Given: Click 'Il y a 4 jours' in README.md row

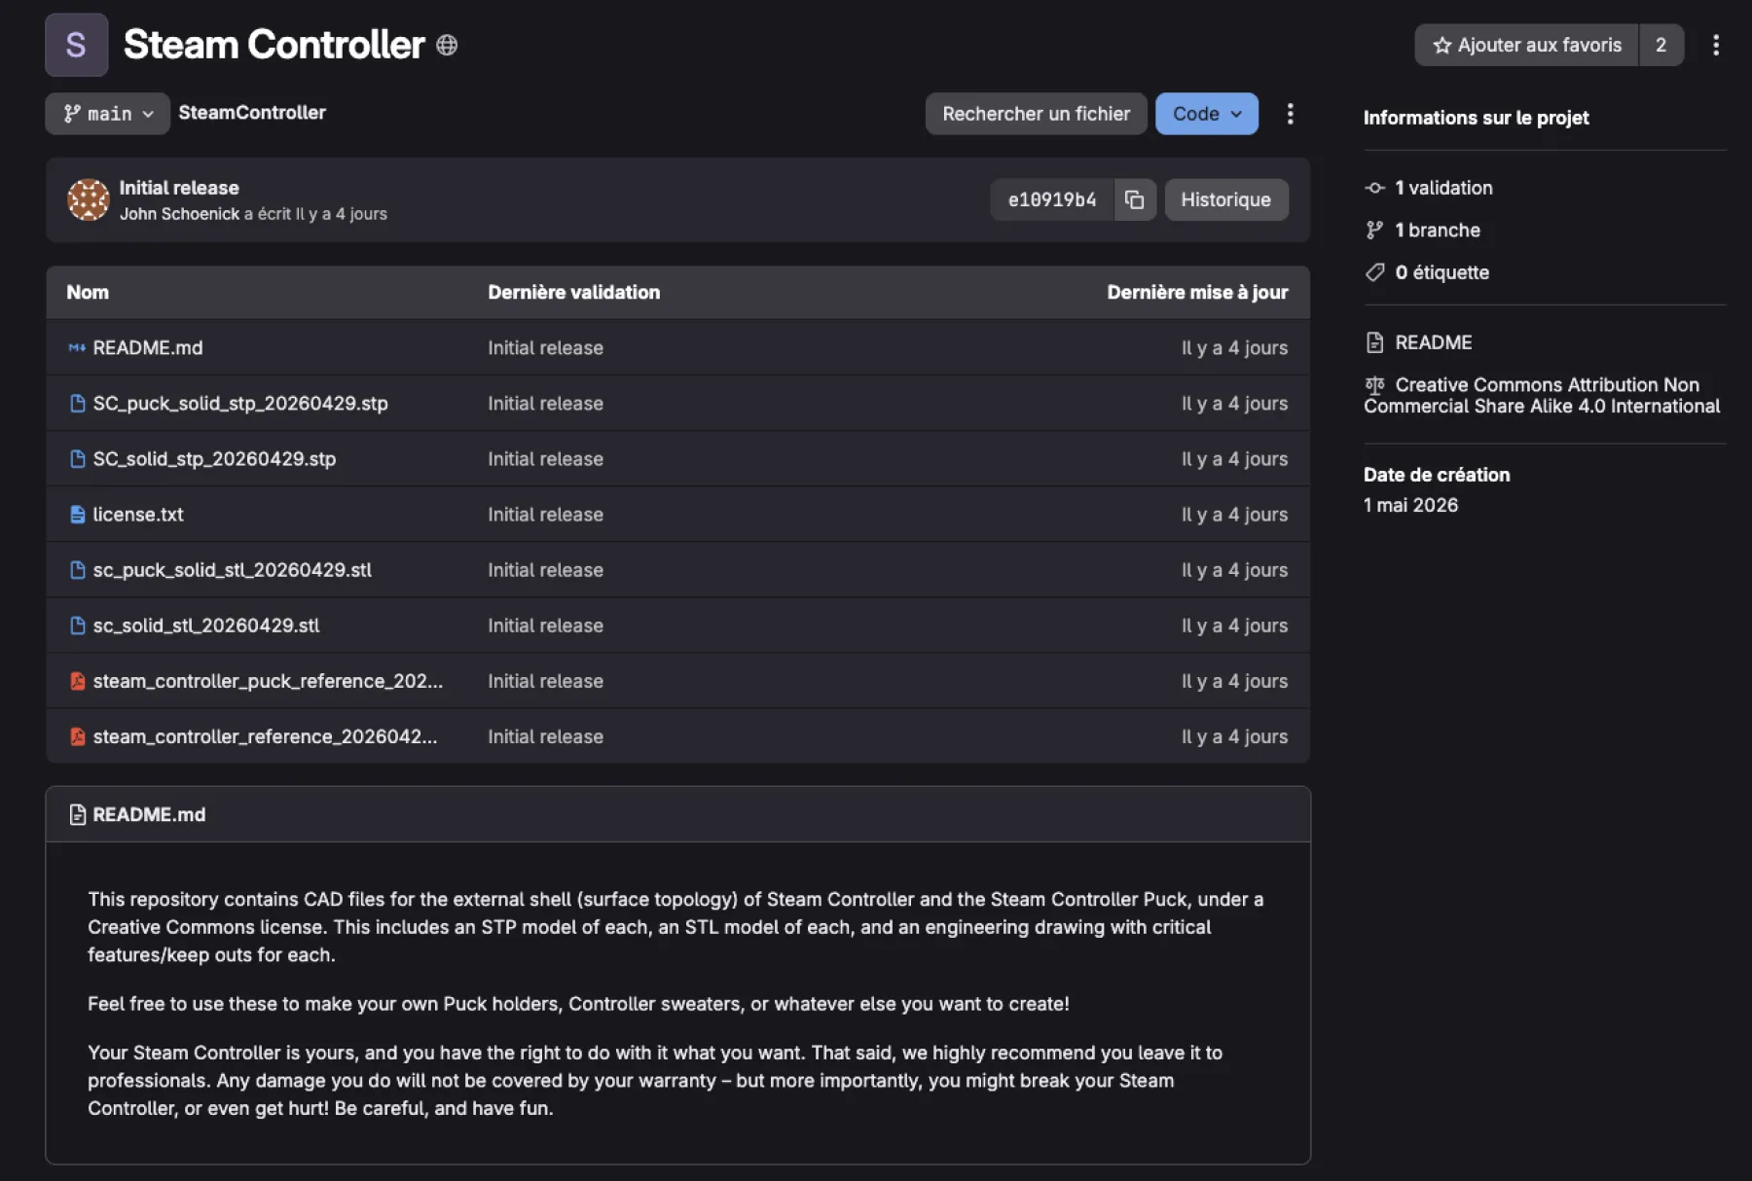Looking at the screenshot, I should [x=1234, y=347].
